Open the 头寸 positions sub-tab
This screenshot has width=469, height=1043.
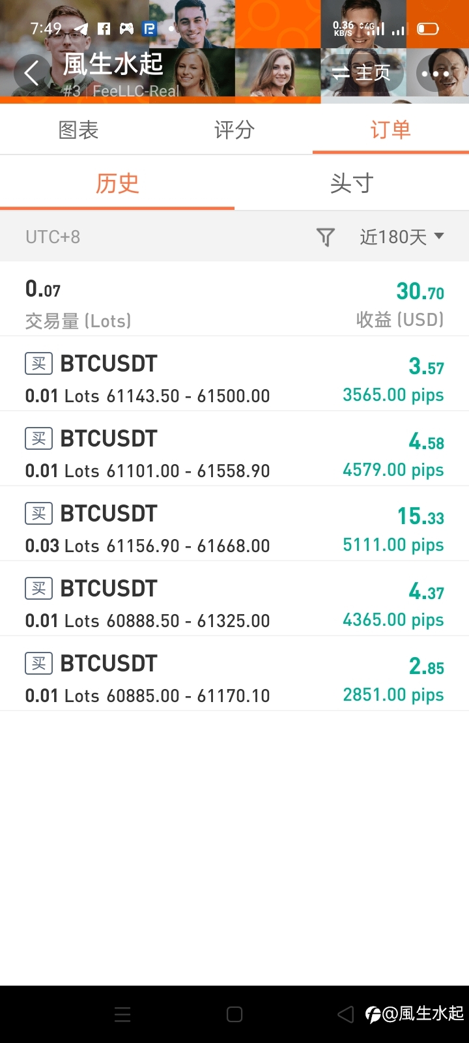pyautogui.click(x=352, y=183)
